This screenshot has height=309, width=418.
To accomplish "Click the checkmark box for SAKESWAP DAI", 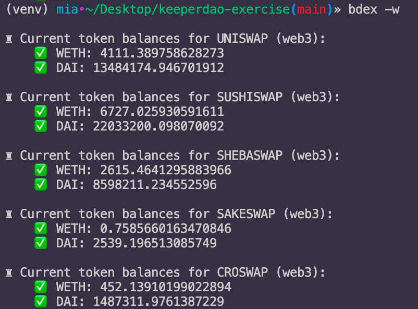I will (x=41, y=243).
